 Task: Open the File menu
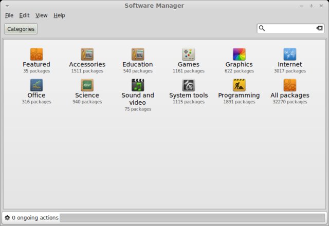coord(9,15)
